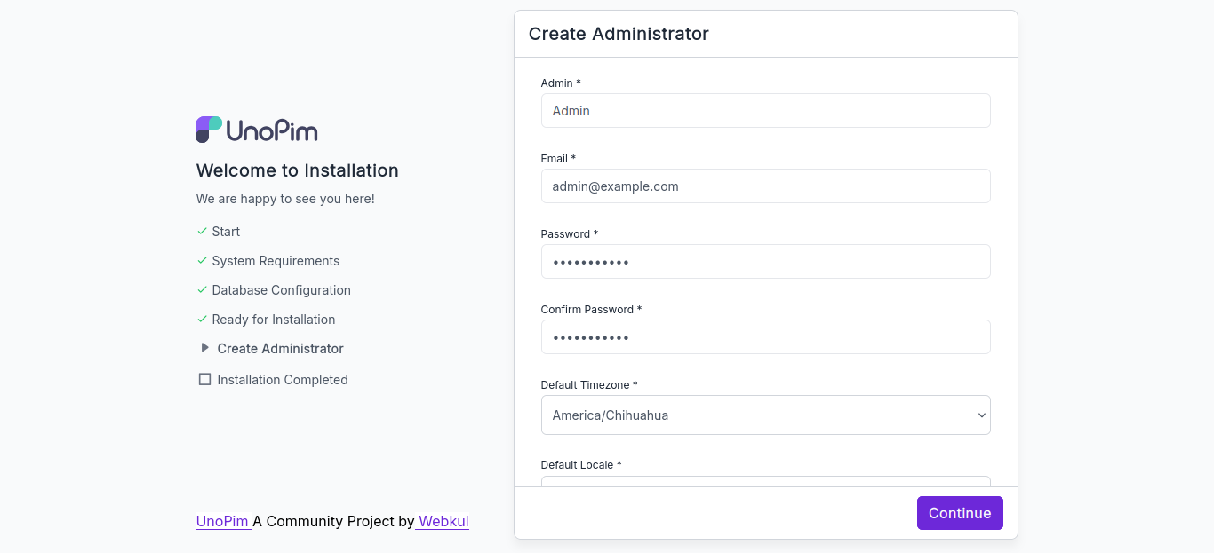Viewport: 1214px width, 553px height.
Task: Select the Create Administrator step
Action: coord(280,349)
